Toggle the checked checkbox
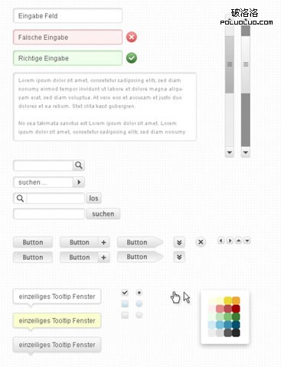The image size is (281, 367). tap(125, 292)
